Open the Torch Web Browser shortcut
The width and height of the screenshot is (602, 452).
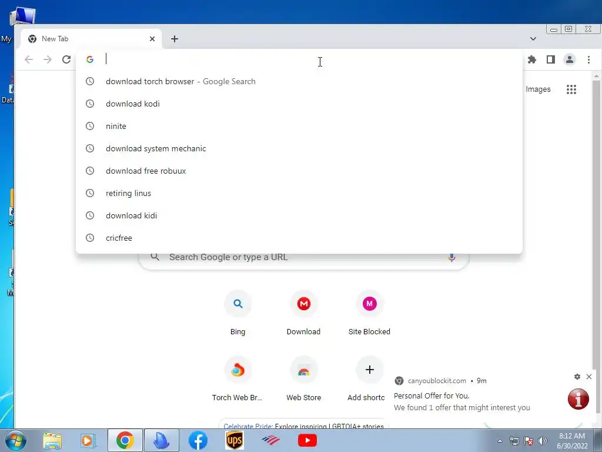[x=238, y=380]
